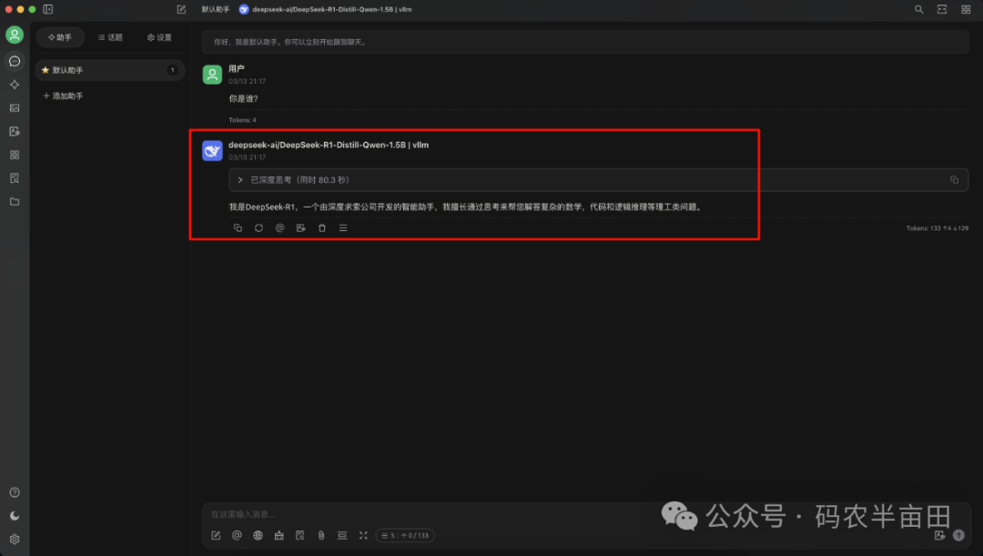983x556 pixels.
Task: Open the files folder sidebar icon
Action: (x=15, y=202)
